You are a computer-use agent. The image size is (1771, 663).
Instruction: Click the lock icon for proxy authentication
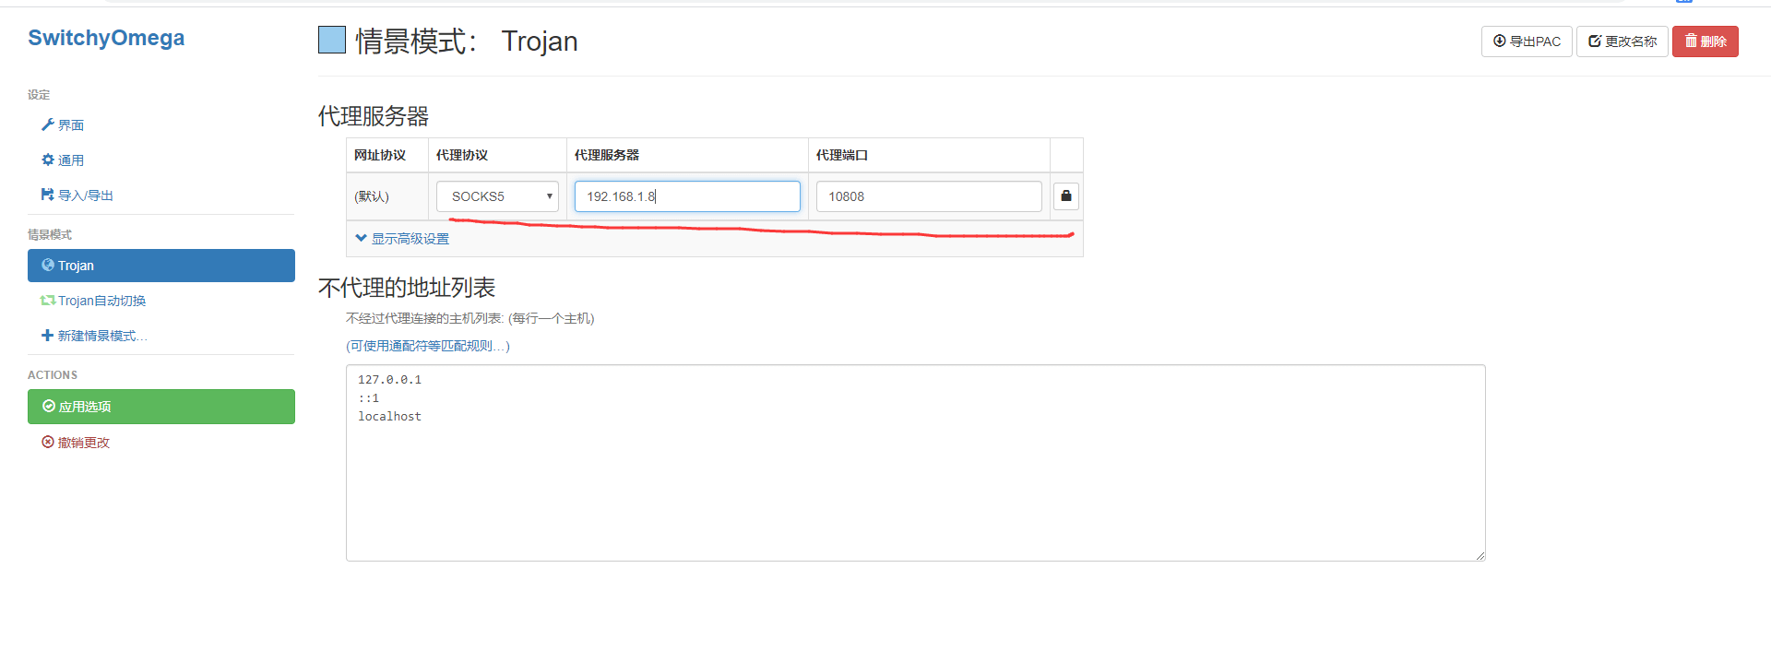[1065, 196]
